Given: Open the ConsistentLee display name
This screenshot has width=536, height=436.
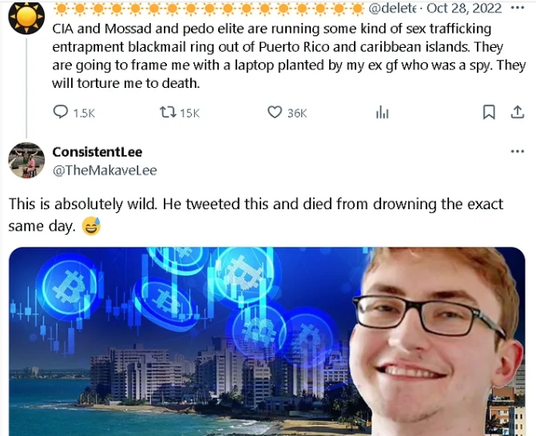Looking at the screenshot, I should pyautogui.click(x=97, y=152).
